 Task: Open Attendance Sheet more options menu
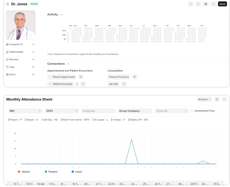[x=224, y=99]
